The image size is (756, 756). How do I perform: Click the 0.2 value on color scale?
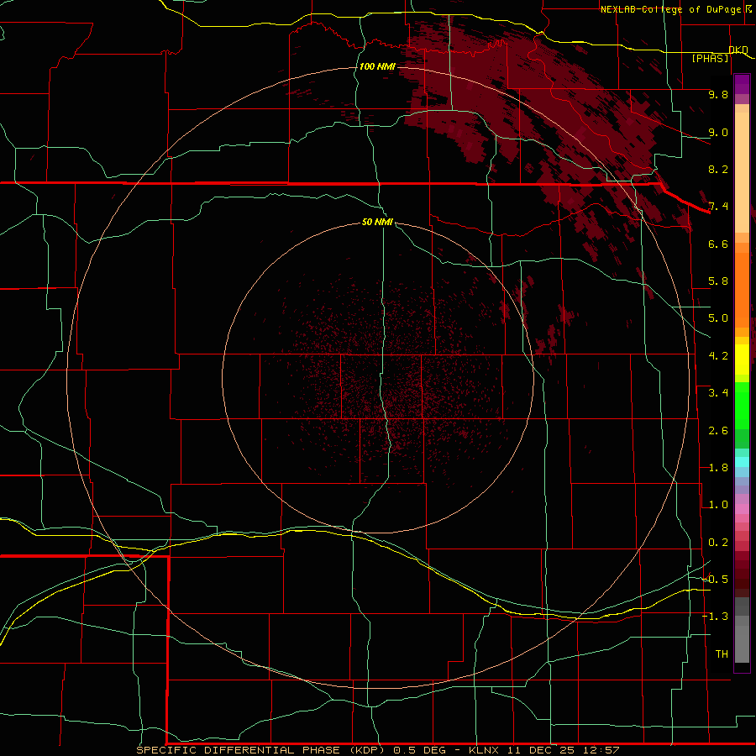coord(718,543)
